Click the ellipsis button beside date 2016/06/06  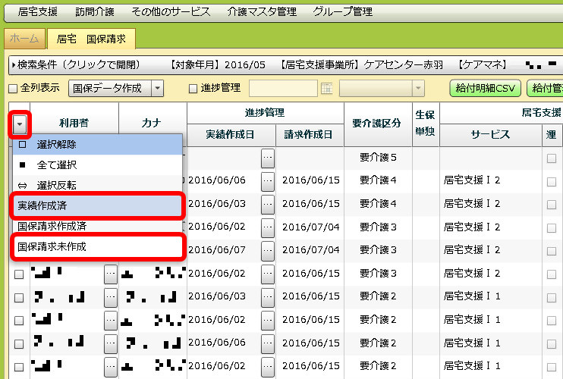pyautogui.click(x=267, y=180)
